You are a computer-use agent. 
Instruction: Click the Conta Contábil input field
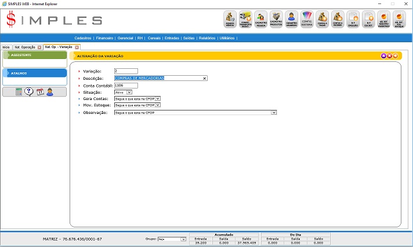[126, 85]
